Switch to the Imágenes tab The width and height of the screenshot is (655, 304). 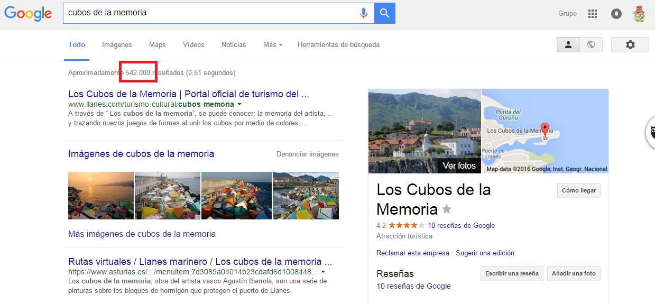117,45
